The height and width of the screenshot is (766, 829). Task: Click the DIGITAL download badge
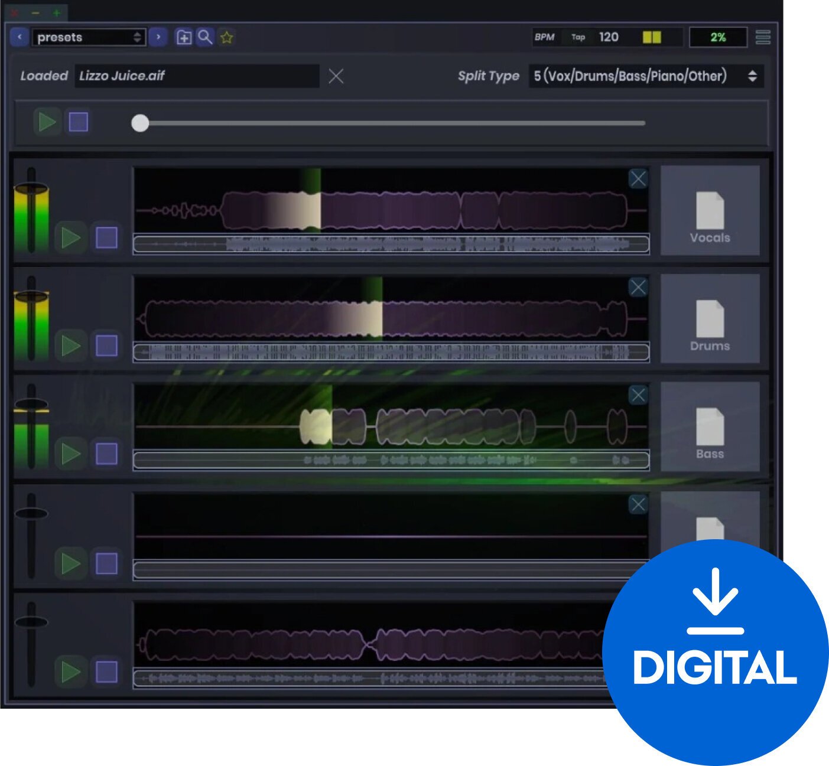(715, 652)
